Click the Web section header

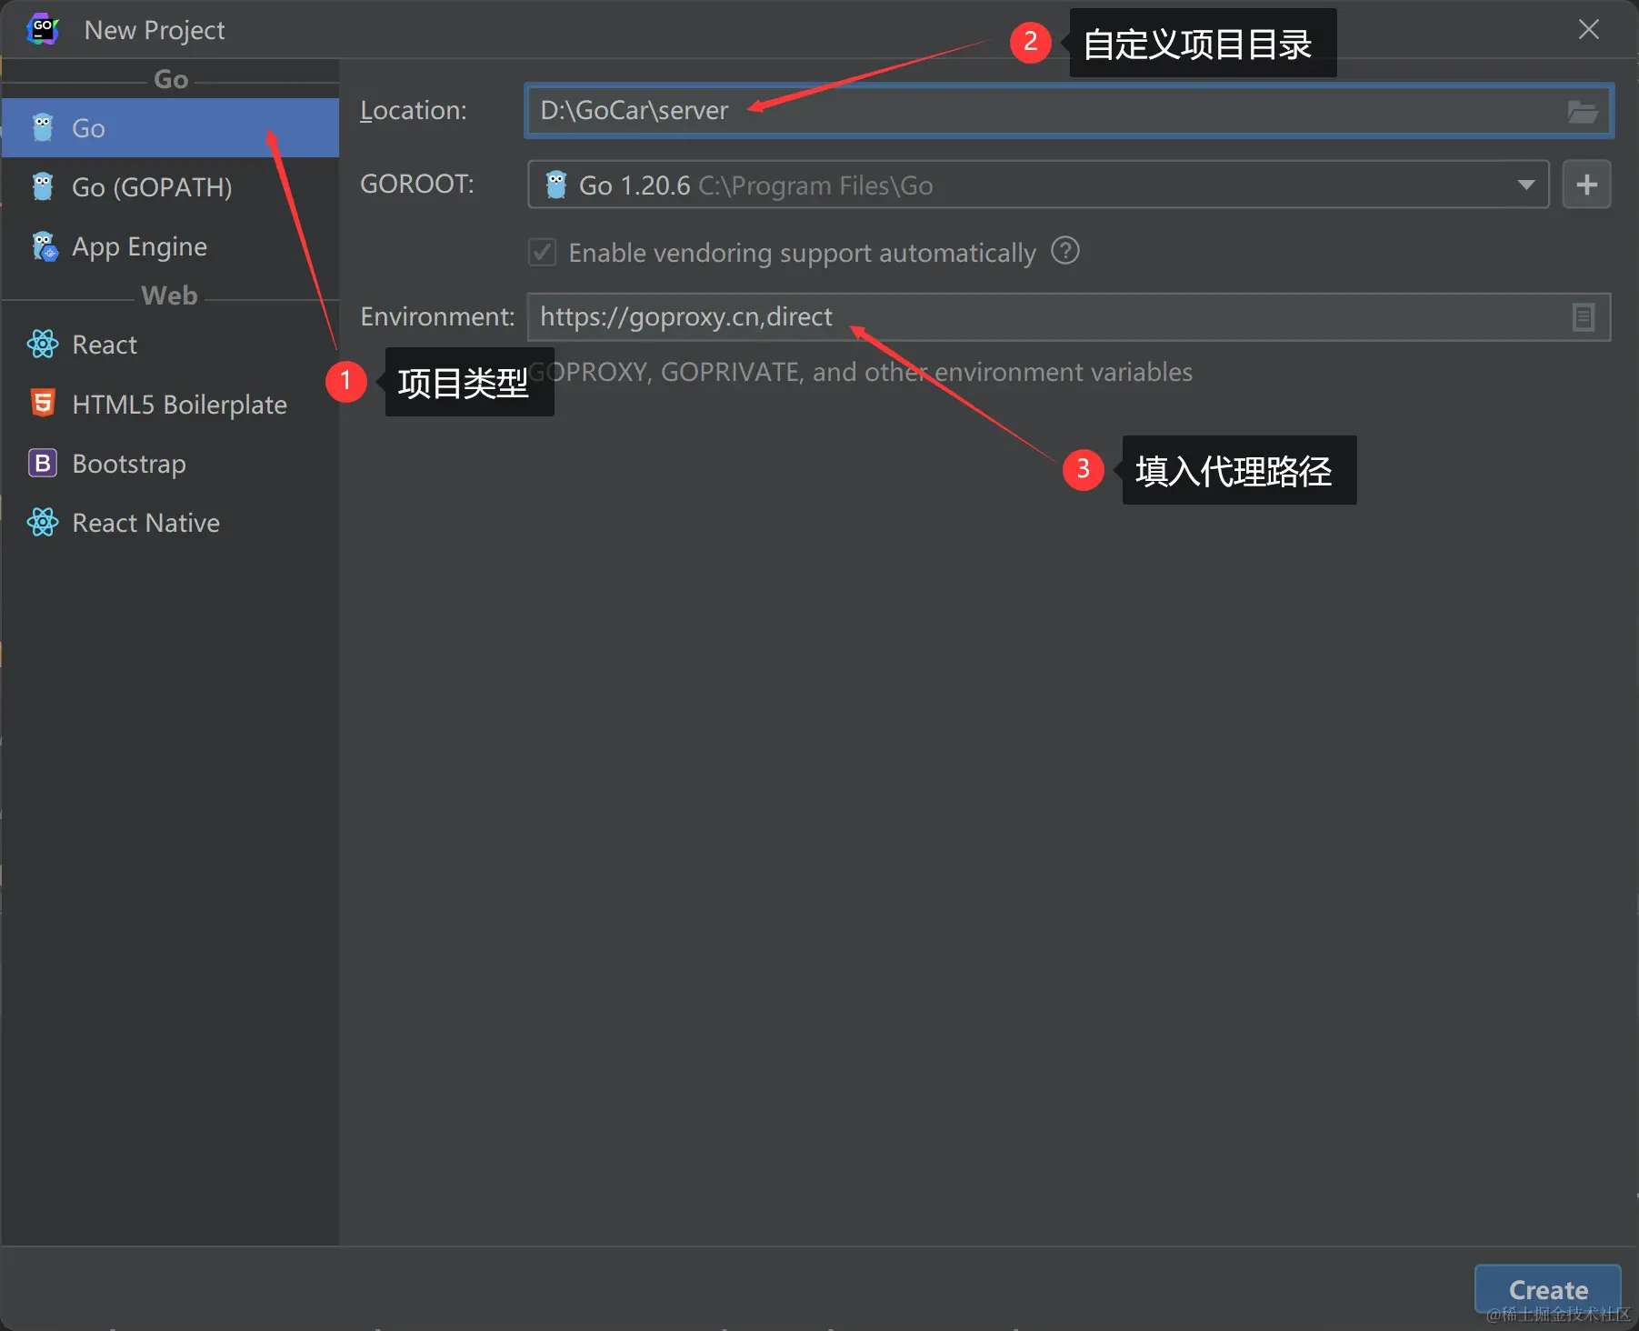tap(169, 295)
